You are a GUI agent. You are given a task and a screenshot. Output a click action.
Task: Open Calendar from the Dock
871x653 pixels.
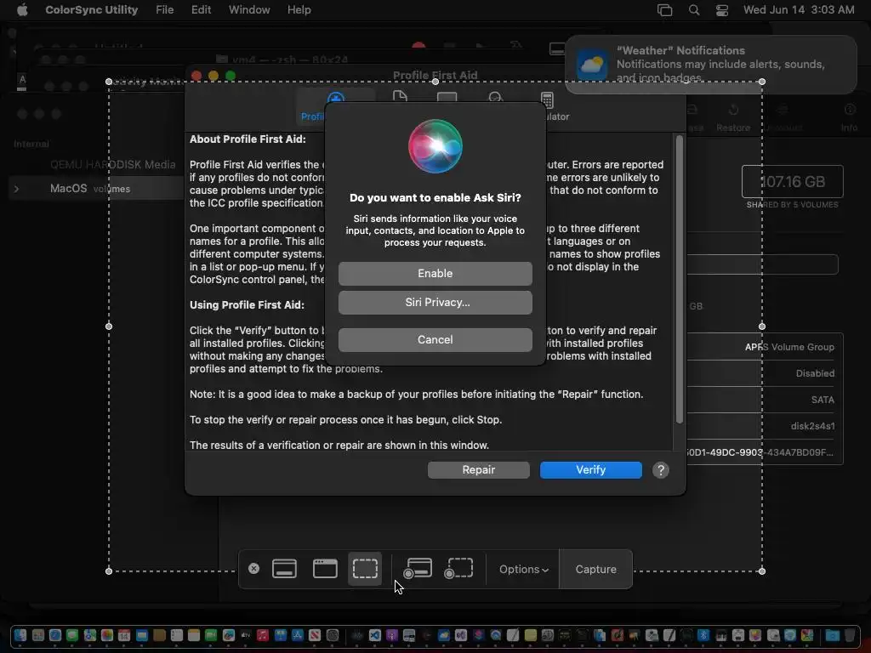point(124,635)
